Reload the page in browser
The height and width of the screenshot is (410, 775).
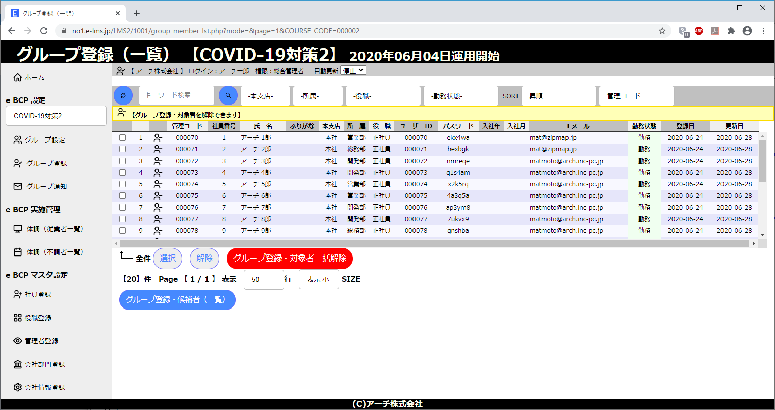click(x=44, y=31)
